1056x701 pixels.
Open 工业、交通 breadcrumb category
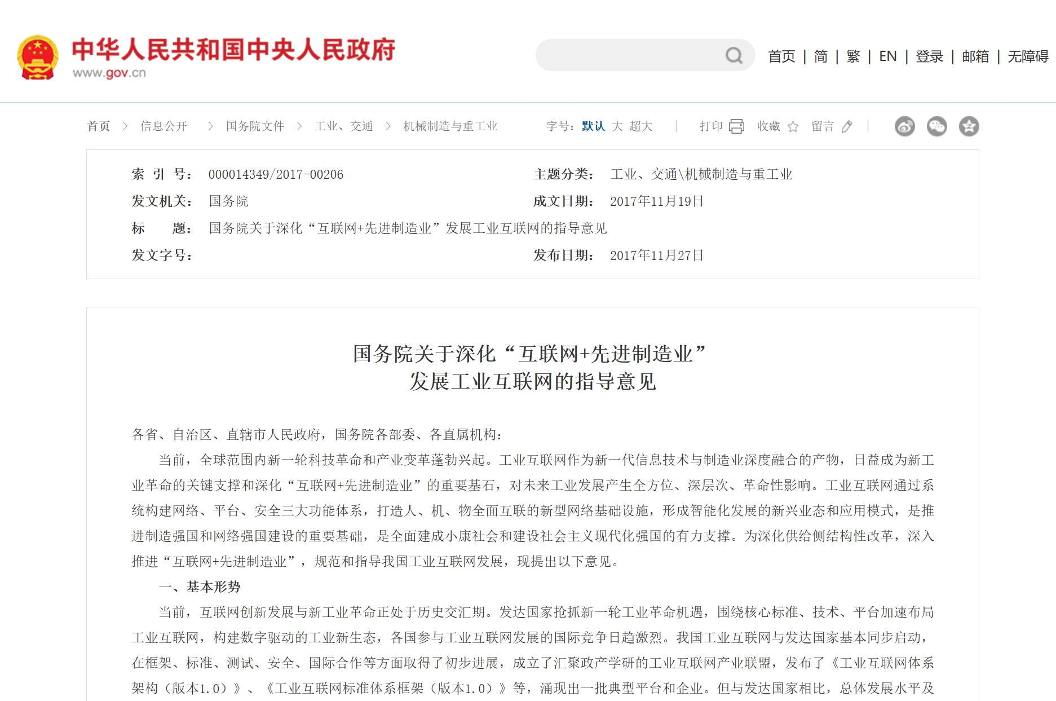344,126
